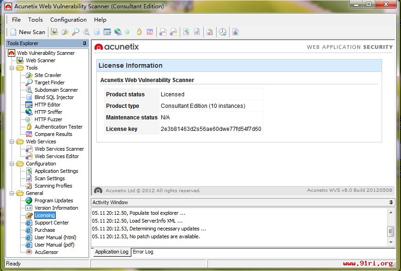Open Target Finder magnifier icon in toolbar
Screen dimensions: 401x271
click(76, 32)
